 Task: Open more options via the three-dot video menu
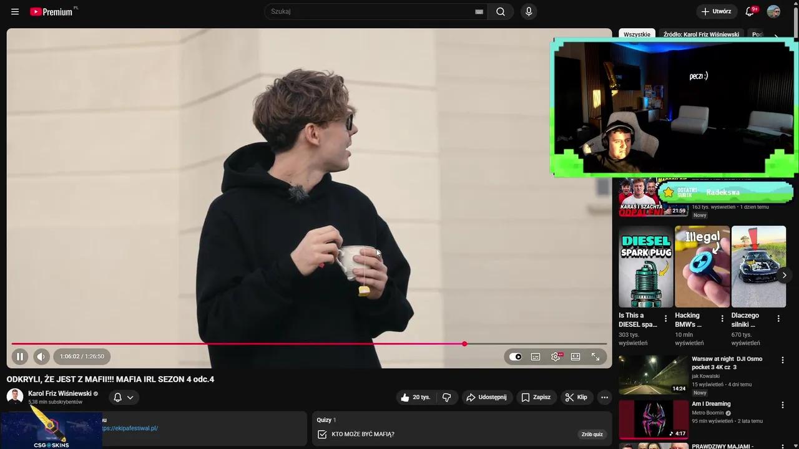point(604,397)
